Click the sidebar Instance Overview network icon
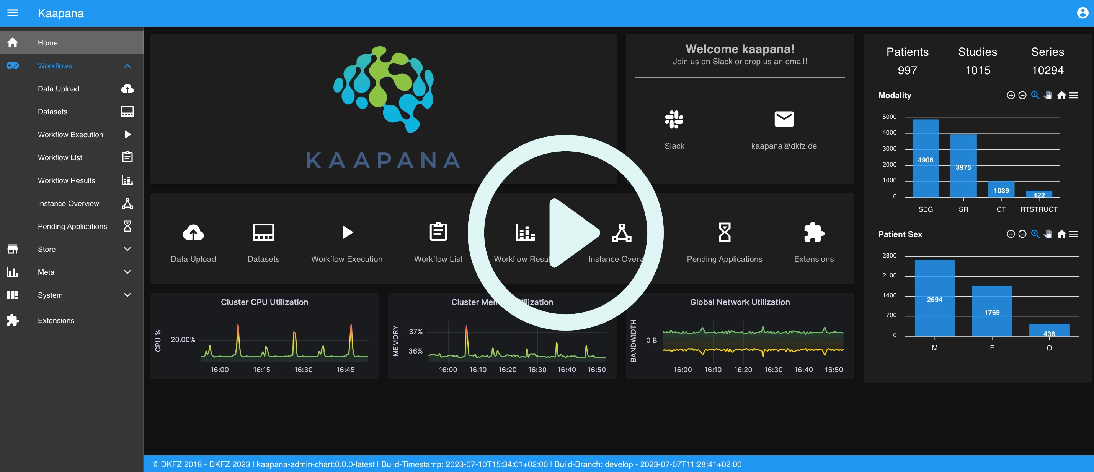The height and width of the screenshot is (472, 1094). point(127,203)
